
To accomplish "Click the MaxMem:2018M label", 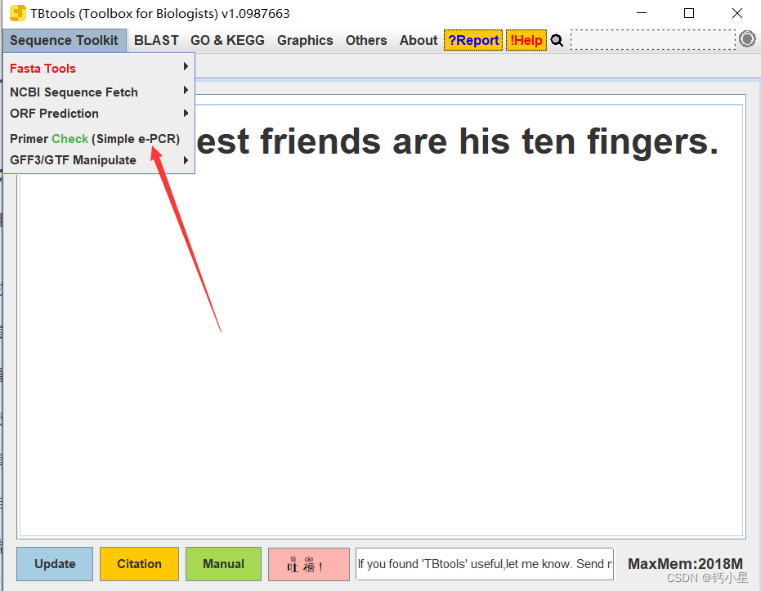I will click(685, 564).
